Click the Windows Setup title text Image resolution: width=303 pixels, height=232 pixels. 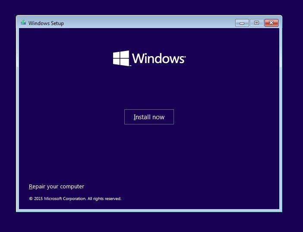click(x=46, y=23)
